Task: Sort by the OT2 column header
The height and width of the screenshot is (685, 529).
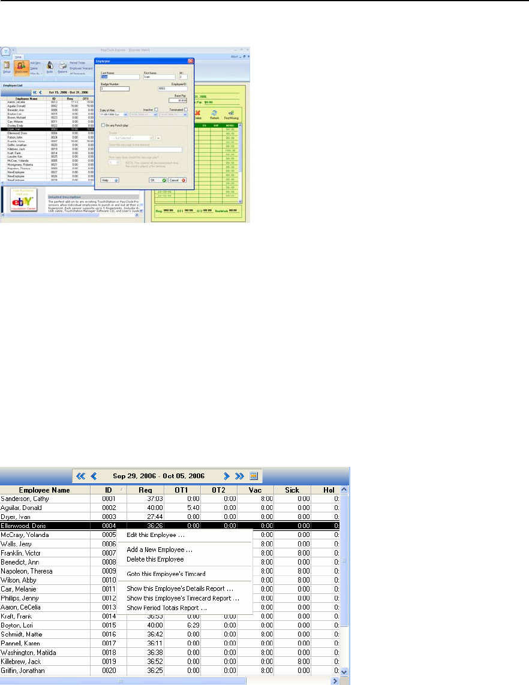Action: point(218,490)
